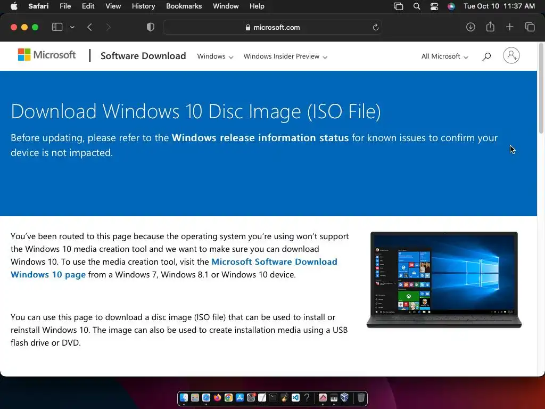This screenshot has width=545, height=409.
Task: Show Safari downloads
Action: tap(470, 27)
